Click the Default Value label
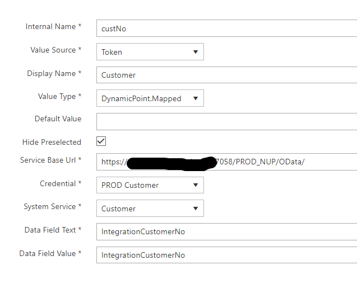 pos(58,119)
